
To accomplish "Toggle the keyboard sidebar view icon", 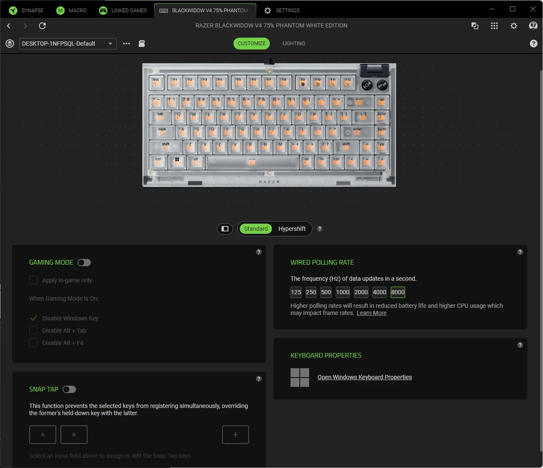I will (225, 229).
